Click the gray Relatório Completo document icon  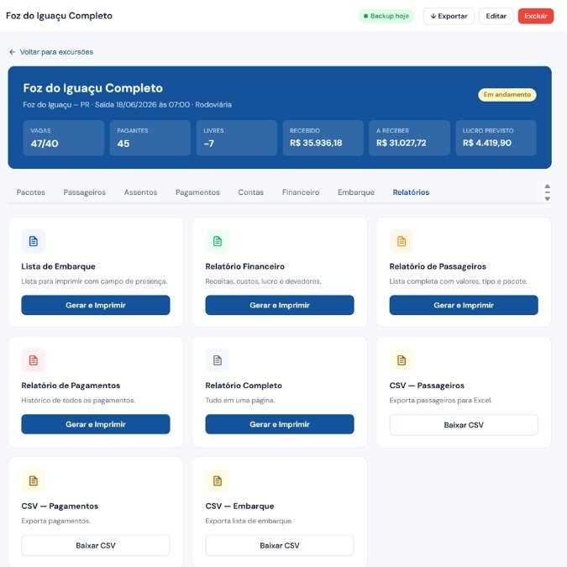coord(218,360)
